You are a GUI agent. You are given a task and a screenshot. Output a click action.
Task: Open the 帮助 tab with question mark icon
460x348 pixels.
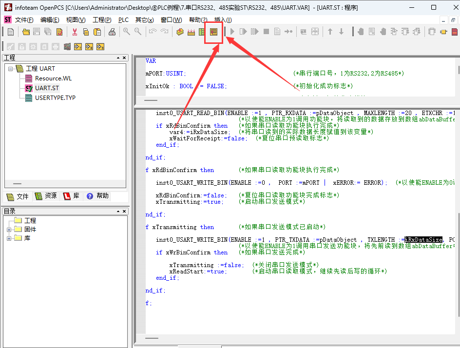click(x=97, y=196)
